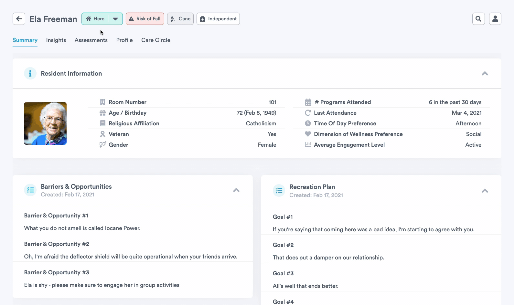The height and width of the screenshot is (305, 514).
Task: Click the Last Attendance refresh icon
Action: coord(308,113)
